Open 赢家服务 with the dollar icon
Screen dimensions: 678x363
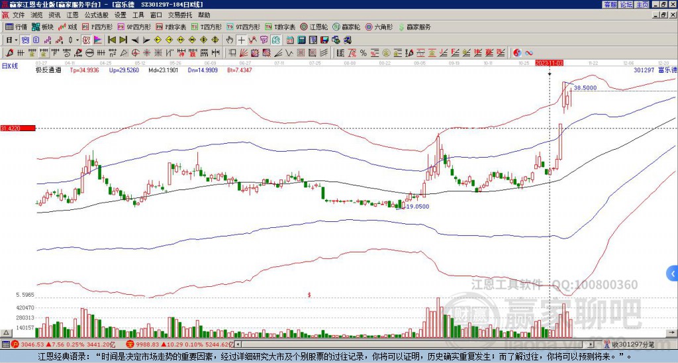pyautogui.click(x=414, y=26)
